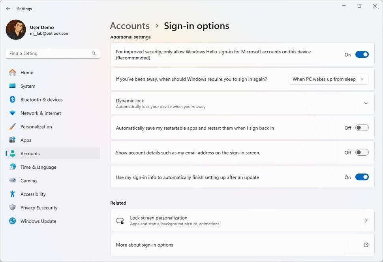Click the Windows Update sync icon

13,221
